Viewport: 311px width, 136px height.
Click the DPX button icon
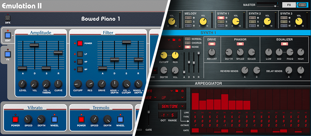pos(8,18)
